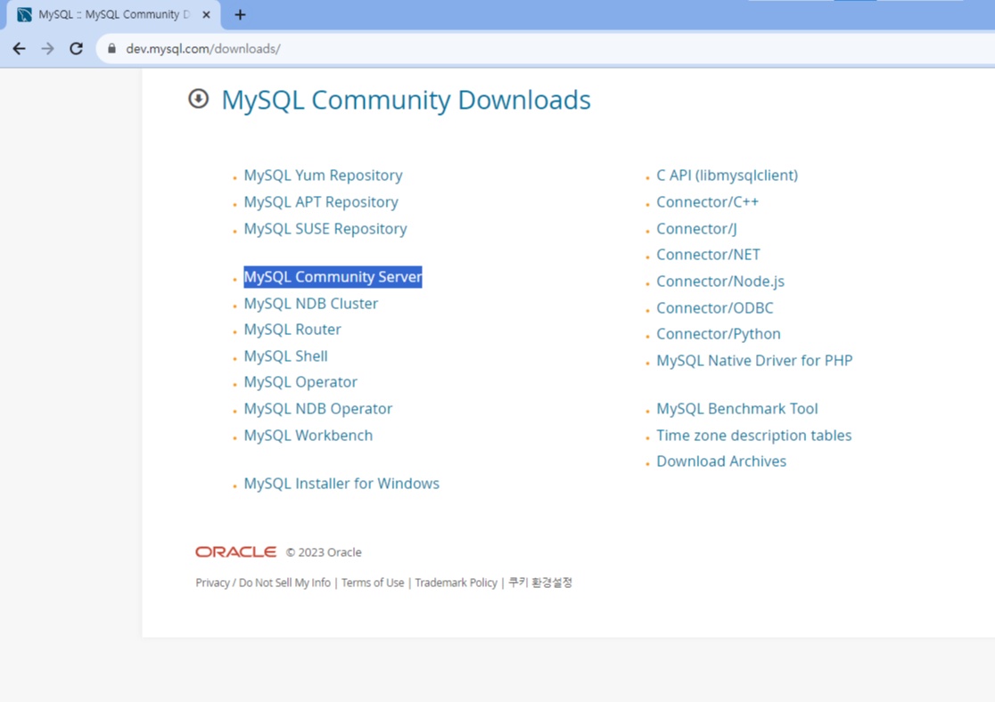Click the download circle icon beside heading
This screenshot has width=995, height=702.
198,99
